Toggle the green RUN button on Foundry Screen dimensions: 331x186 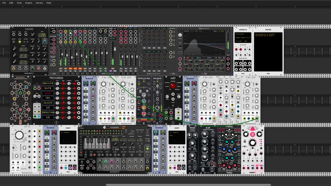point(147,149)
